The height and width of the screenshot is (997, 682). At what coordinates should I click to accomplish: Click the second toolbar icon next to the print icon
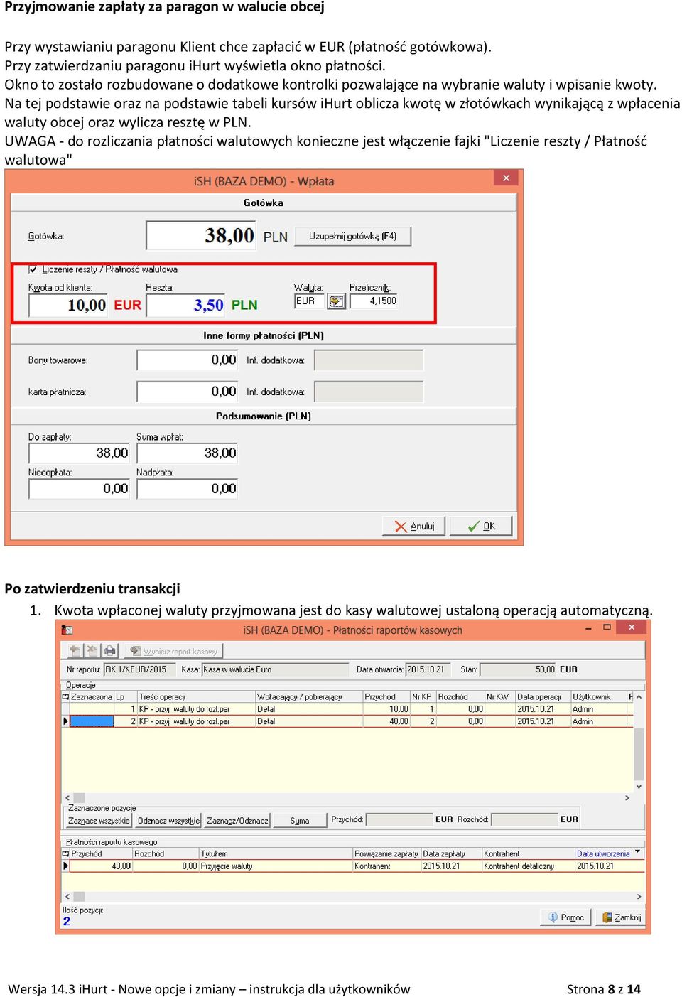tap(92, 650)
